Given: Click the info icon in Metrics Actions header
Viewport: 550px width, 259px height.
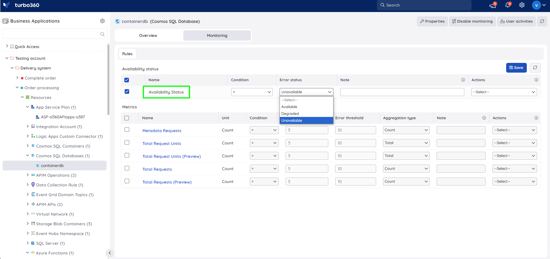Looking at the screenshot, I should (x=536, y=118).
